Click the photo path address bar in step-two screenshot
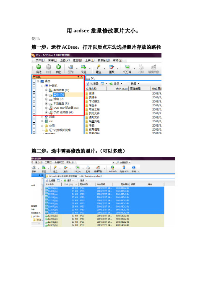Viewport: 208px width, 295px height. (110, 176)
